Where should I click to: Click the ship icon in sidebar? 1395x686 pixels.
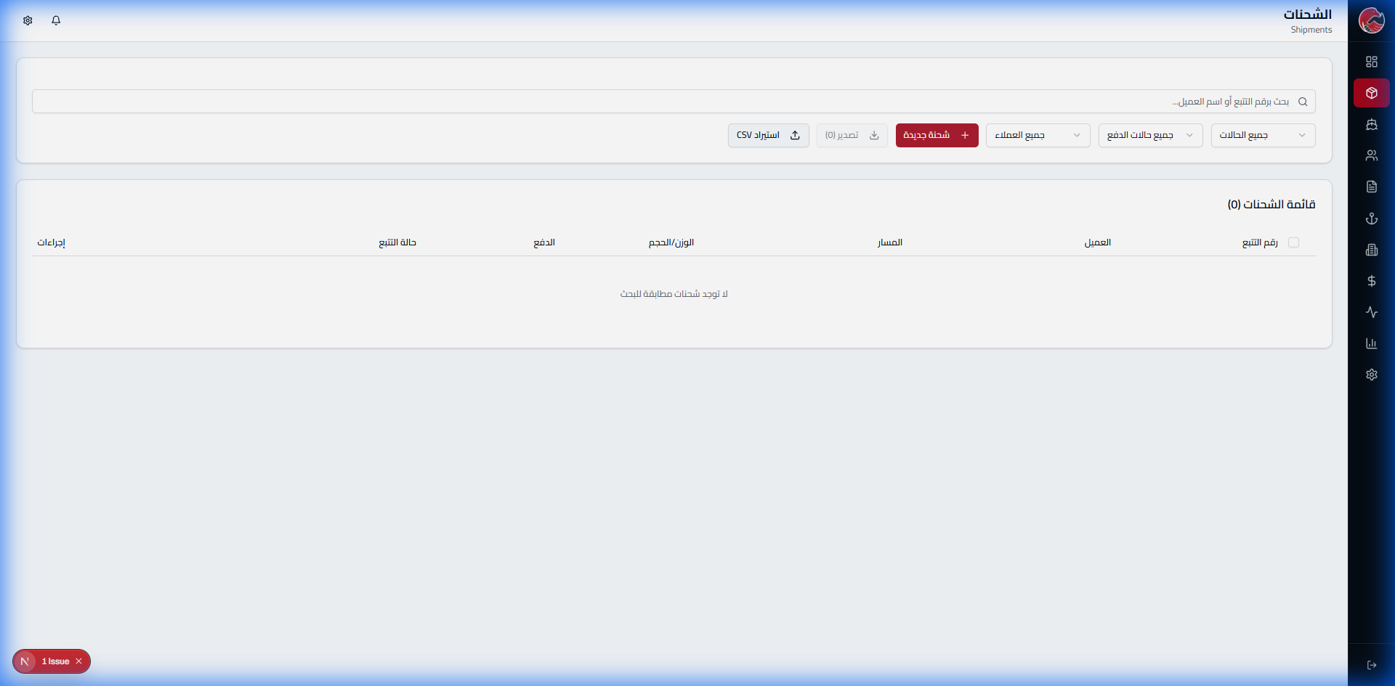1371,125
